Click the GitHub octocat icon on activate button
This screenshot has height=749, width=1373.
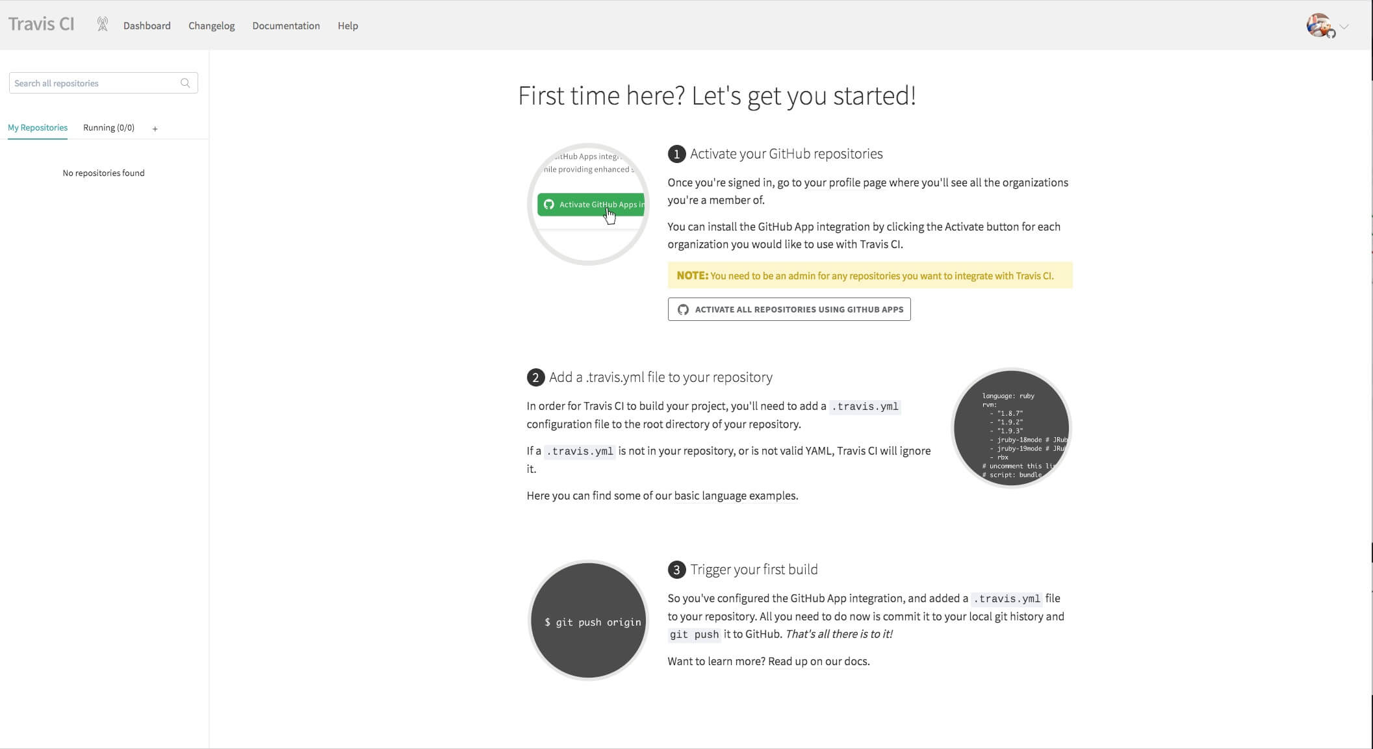683,309
